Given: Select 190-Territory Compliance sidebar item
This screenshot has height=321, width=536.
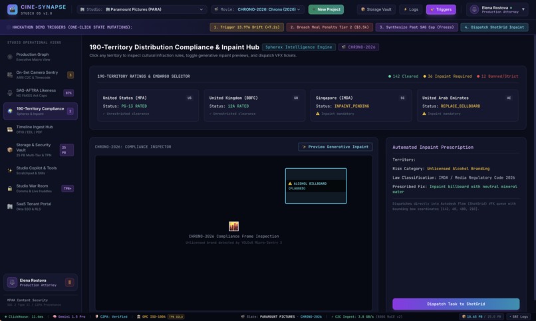Looking at the screenshot, I should click(x=41, y=111).
